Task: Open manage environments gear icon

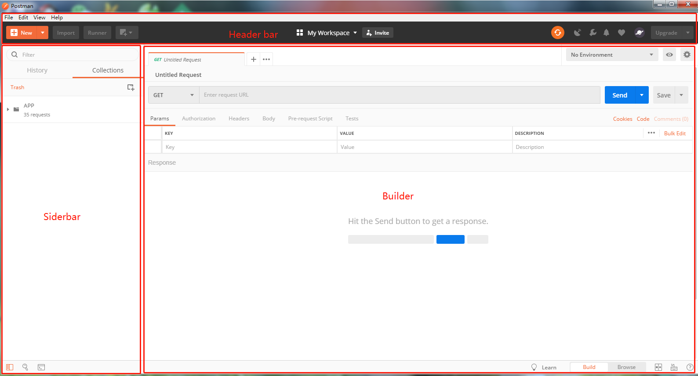Action: (x=687, y=54)
